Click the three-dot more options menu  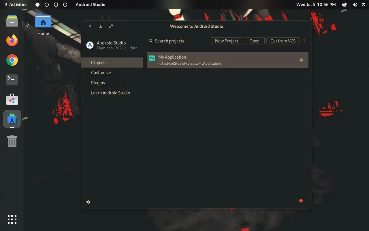click(304, 41)
